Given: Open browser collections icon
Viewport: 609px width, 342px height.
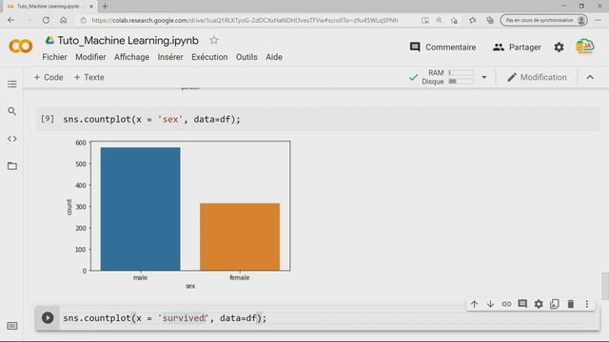Looking at the screenshot, I should [x=490, y=20].
